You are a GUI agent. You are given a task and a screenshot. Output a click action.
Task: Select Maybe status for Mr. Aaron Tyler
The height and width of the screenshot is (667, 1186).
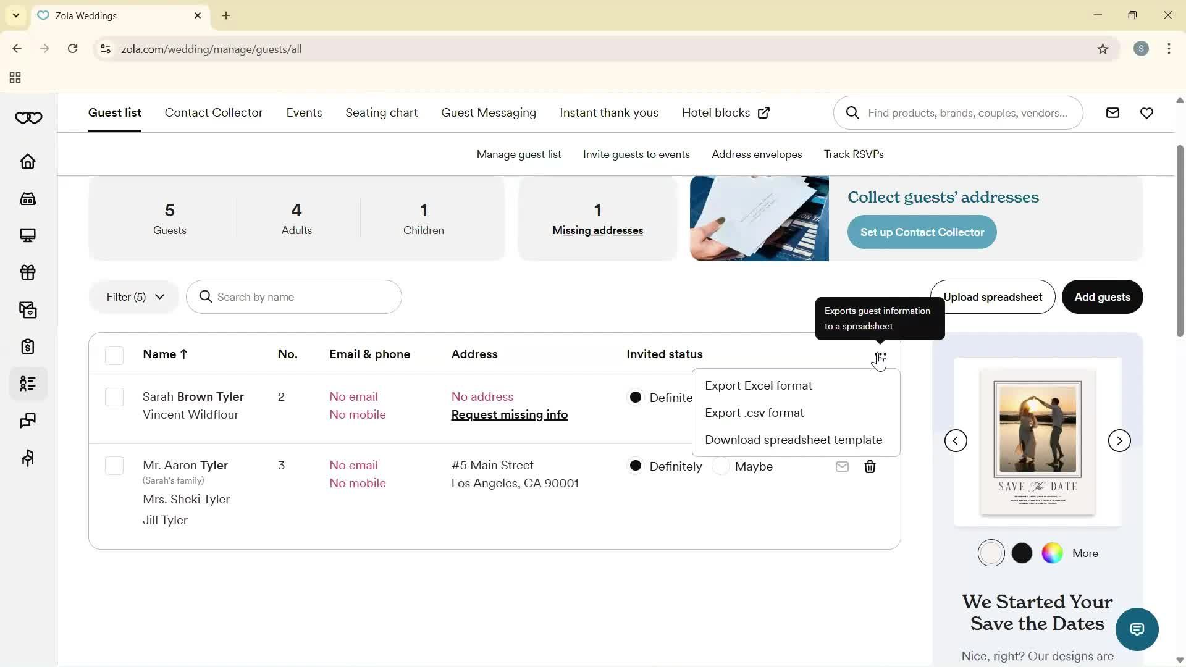(x=721, y=467)
